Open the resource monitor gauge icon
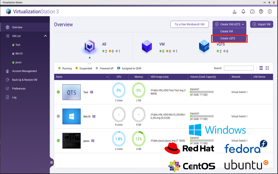 pos(252,11)
